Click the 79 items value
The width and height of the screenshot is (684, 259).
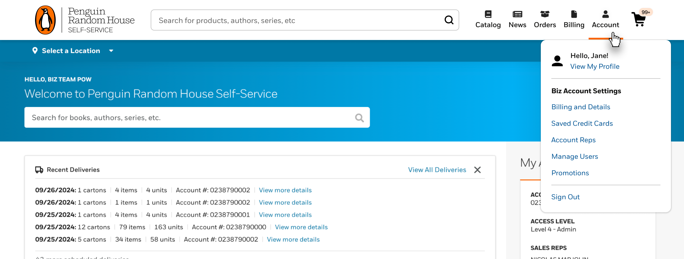click(x=132, y=227)
